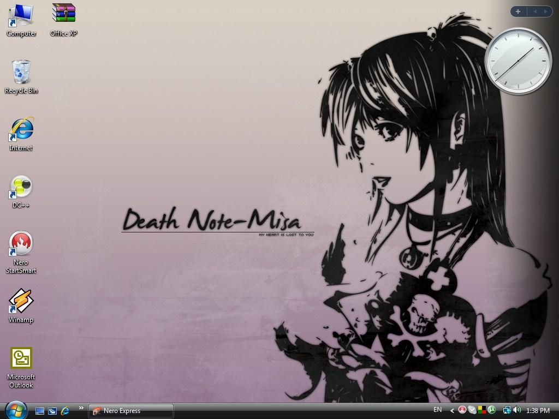Image resolution: width=559 pixels, height=419 pixels.
Task: Select the Recycle Bin icon
Action: (21, 77)
